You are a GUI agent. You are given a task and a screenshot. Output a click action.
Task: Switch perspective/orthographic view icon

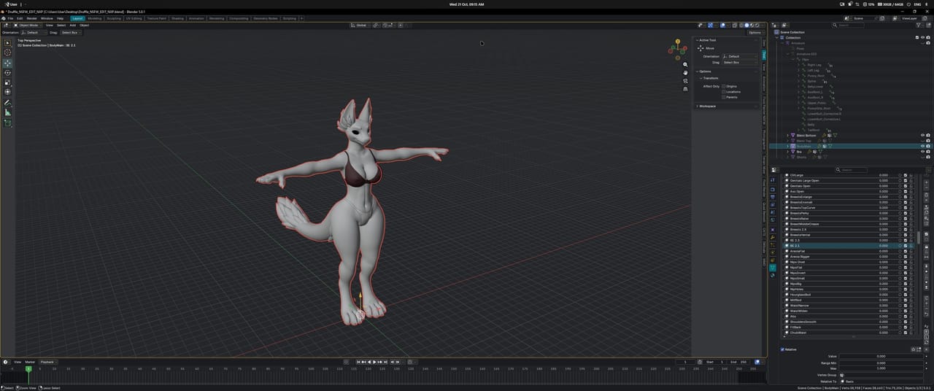[685, 89]
